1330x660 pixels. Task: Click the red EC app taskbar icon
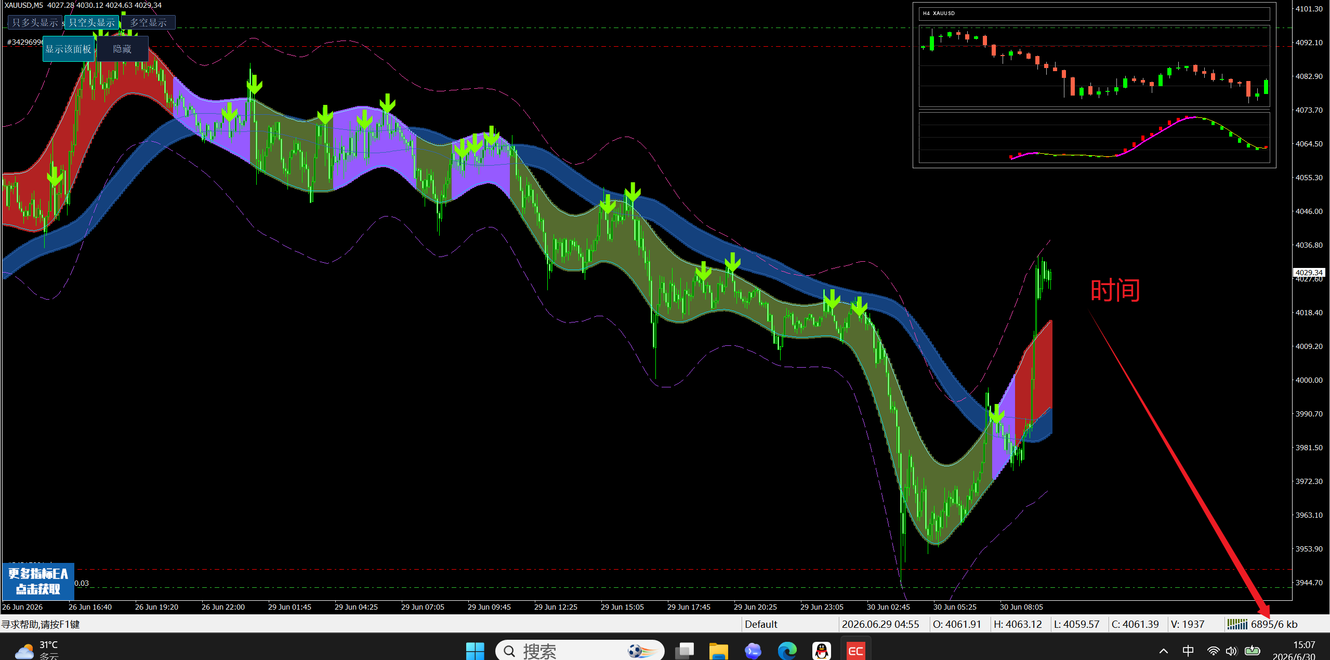[856, 651]
